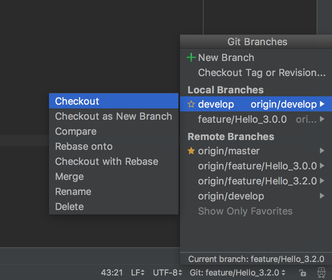Open Git: feature/Hello_3.2.0 branch widget
The image size is (332, 280).
(238, 272)
